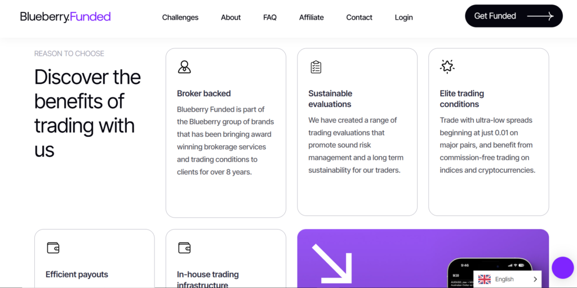577x288 pixels.
Task: Click the Get Funded button
Action: coord(514,16)
